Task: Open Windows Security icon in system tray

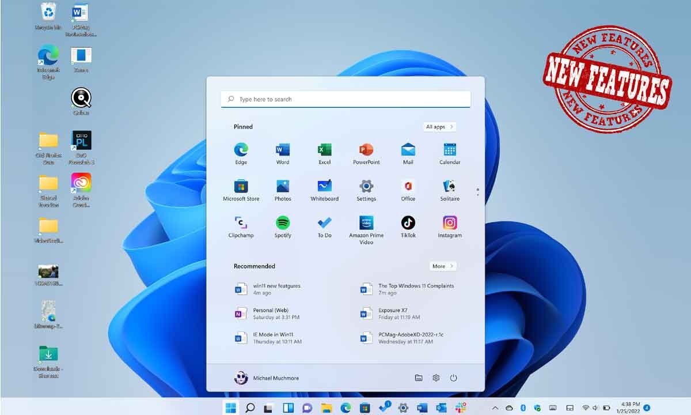Action: pyautogui.click(x=537, y=408)
